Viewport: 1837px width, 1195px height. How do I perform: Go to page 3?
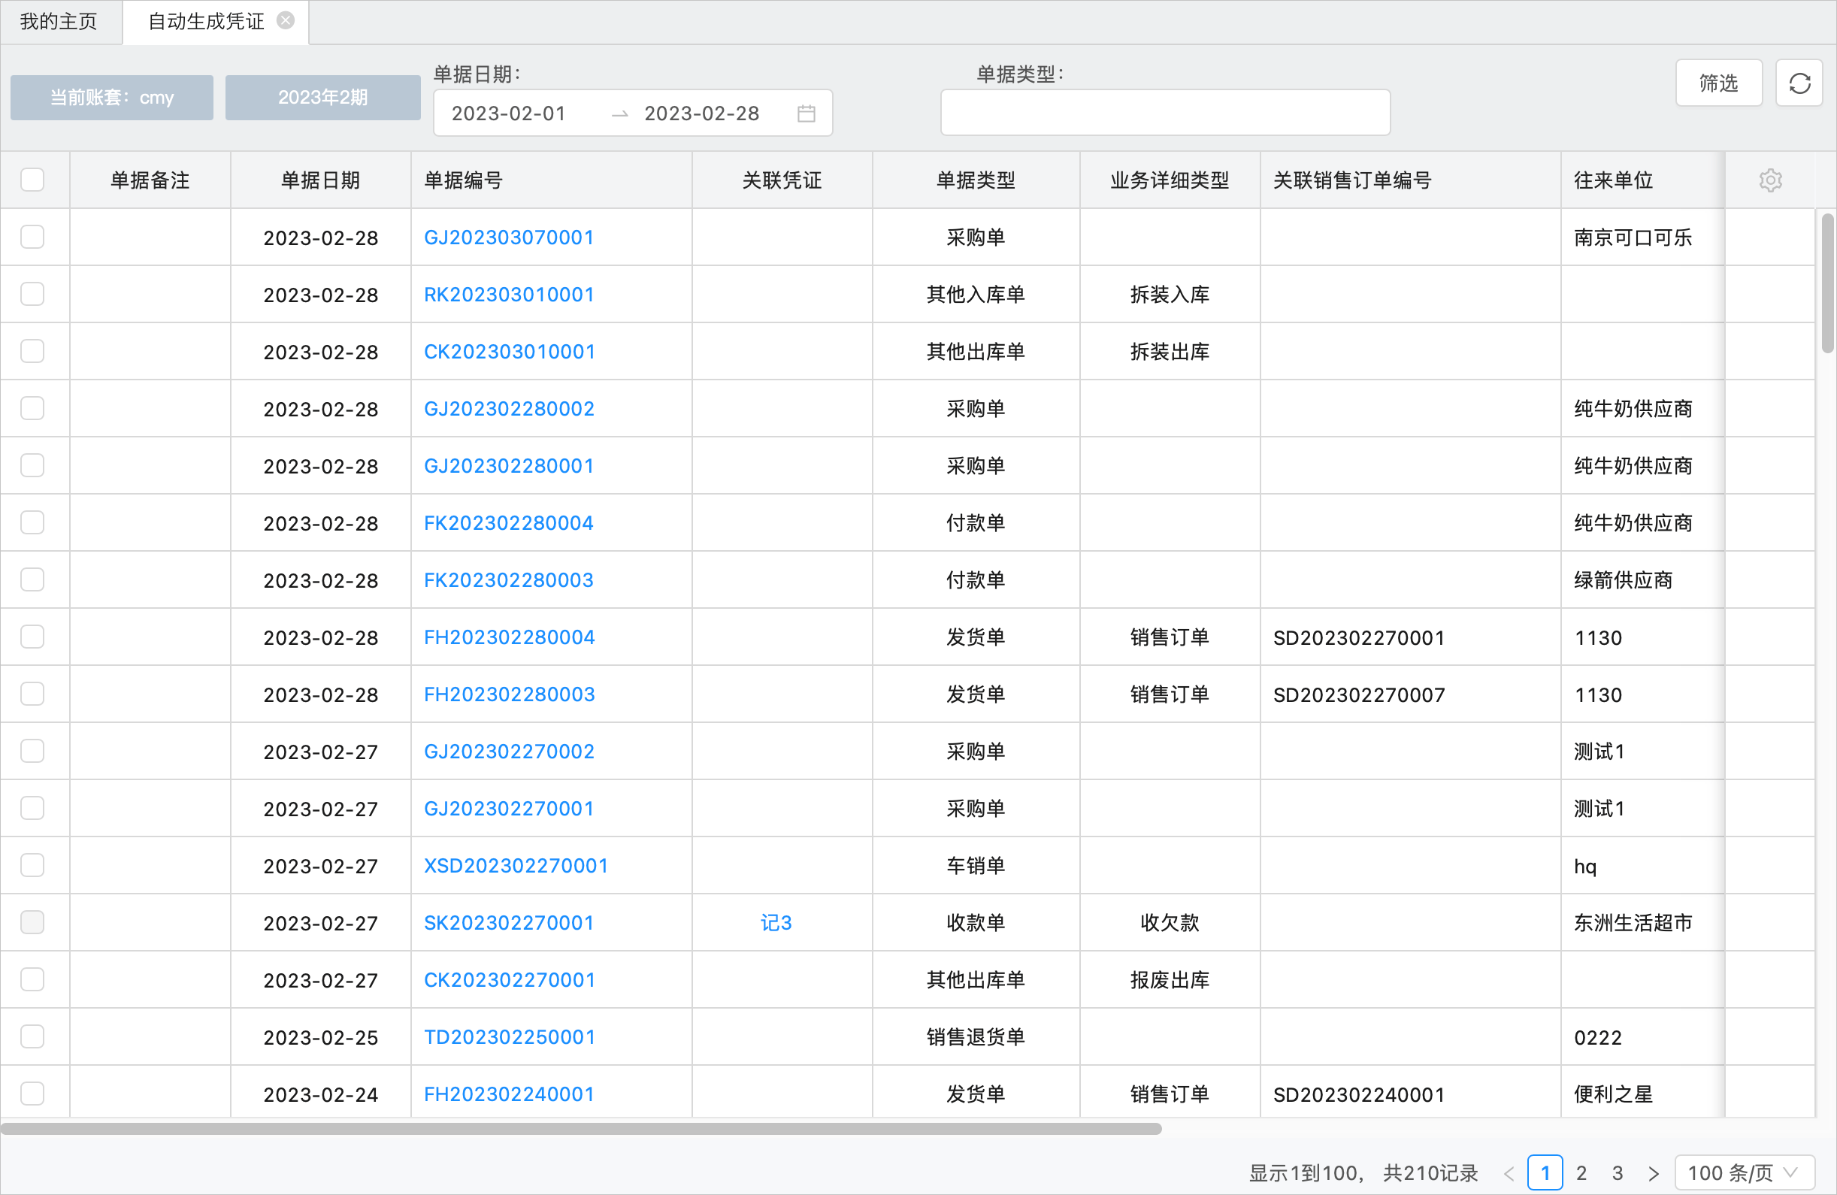1618,1173
